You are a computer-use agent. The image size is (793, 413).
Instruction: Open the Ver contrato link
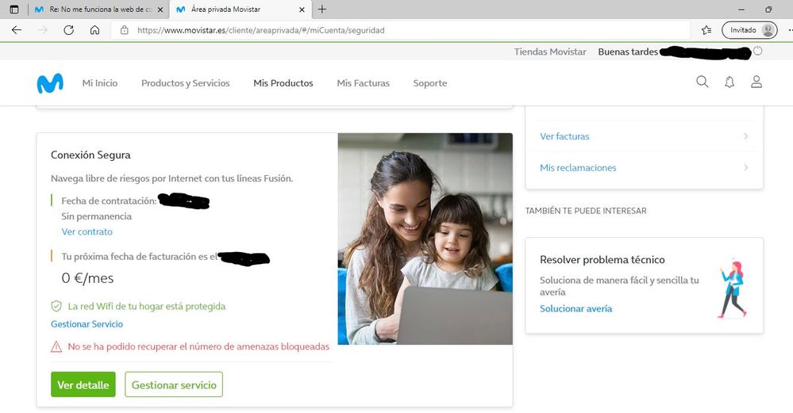(x=87, y=232)
